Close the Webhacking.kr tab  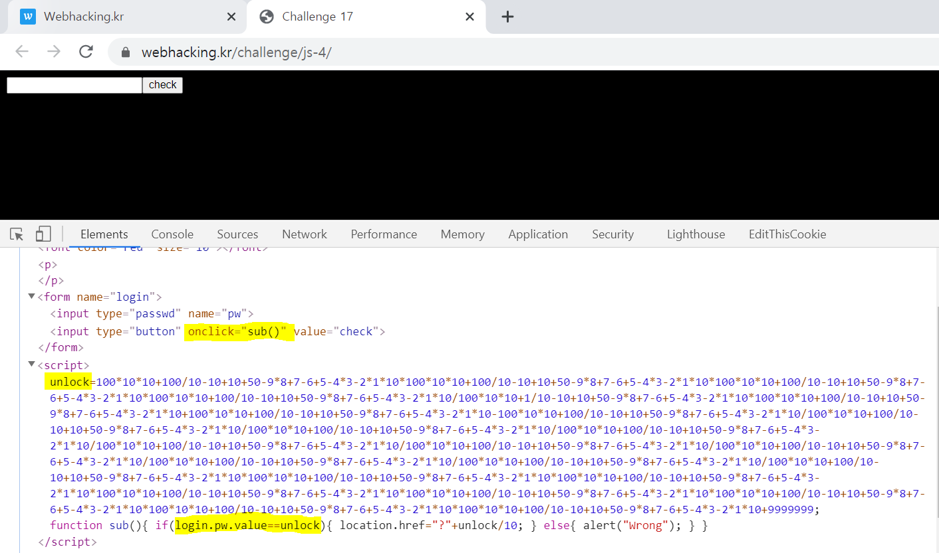(x=231, y=17)
